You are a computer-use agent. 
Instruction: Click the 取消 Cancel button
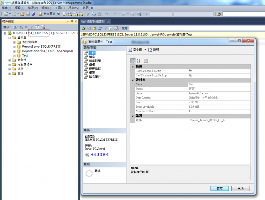click(x=240, y=188)
